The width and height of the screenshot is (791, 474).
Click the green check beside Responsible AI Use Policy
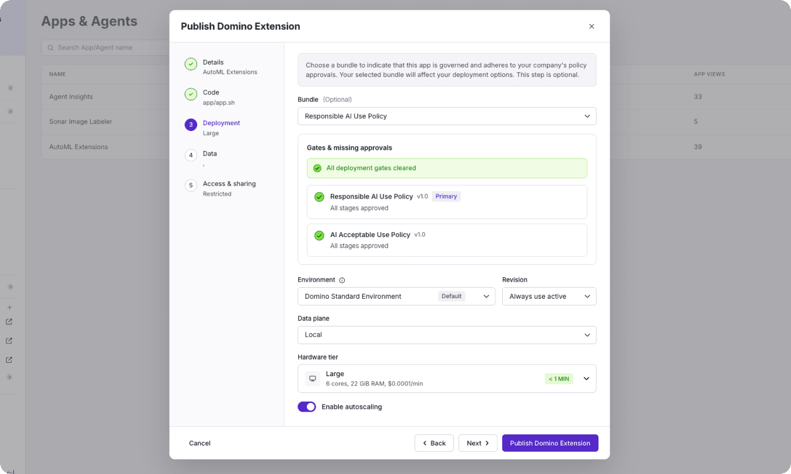[x=319, y=197]
